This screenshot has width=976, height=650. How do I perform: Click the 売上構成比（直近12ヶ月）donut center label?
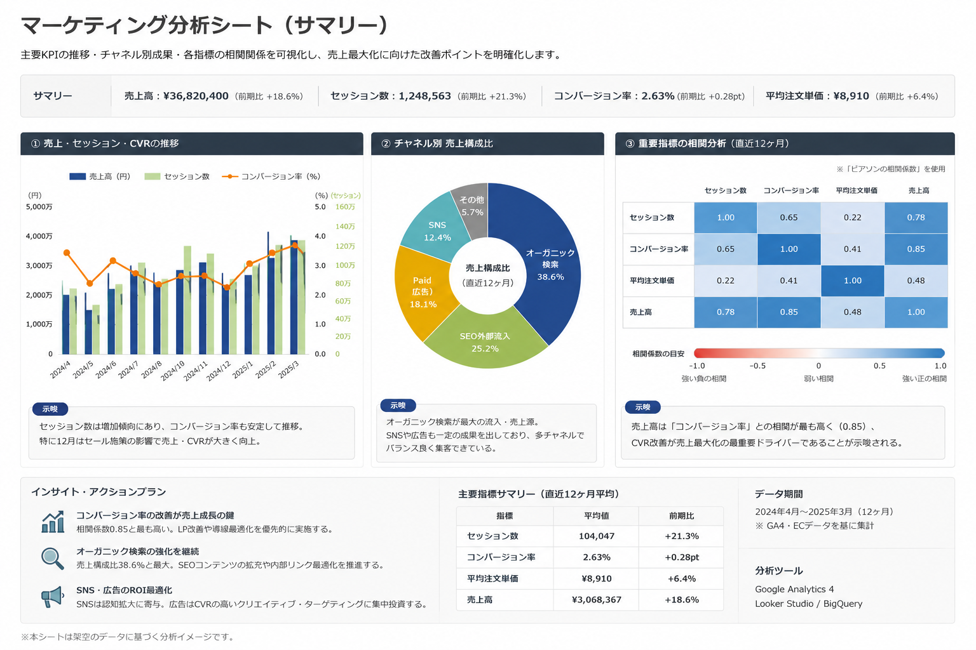point(487,275)
